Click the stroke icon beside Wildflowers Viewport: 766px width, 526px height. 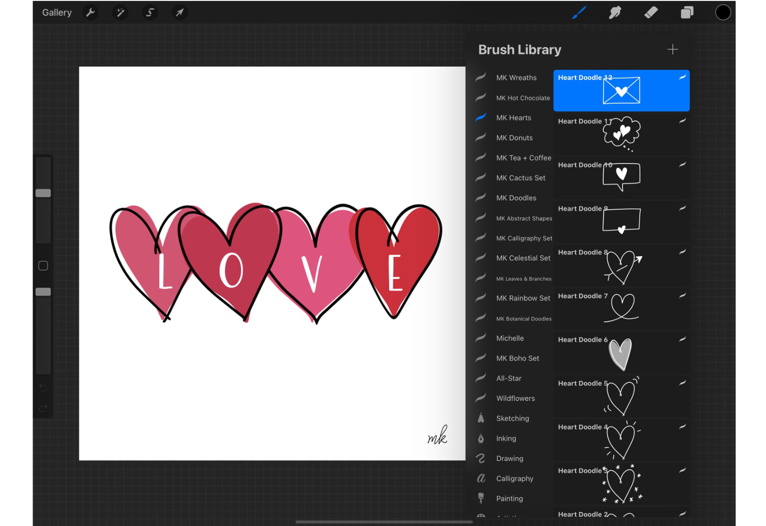pos(481,398)
